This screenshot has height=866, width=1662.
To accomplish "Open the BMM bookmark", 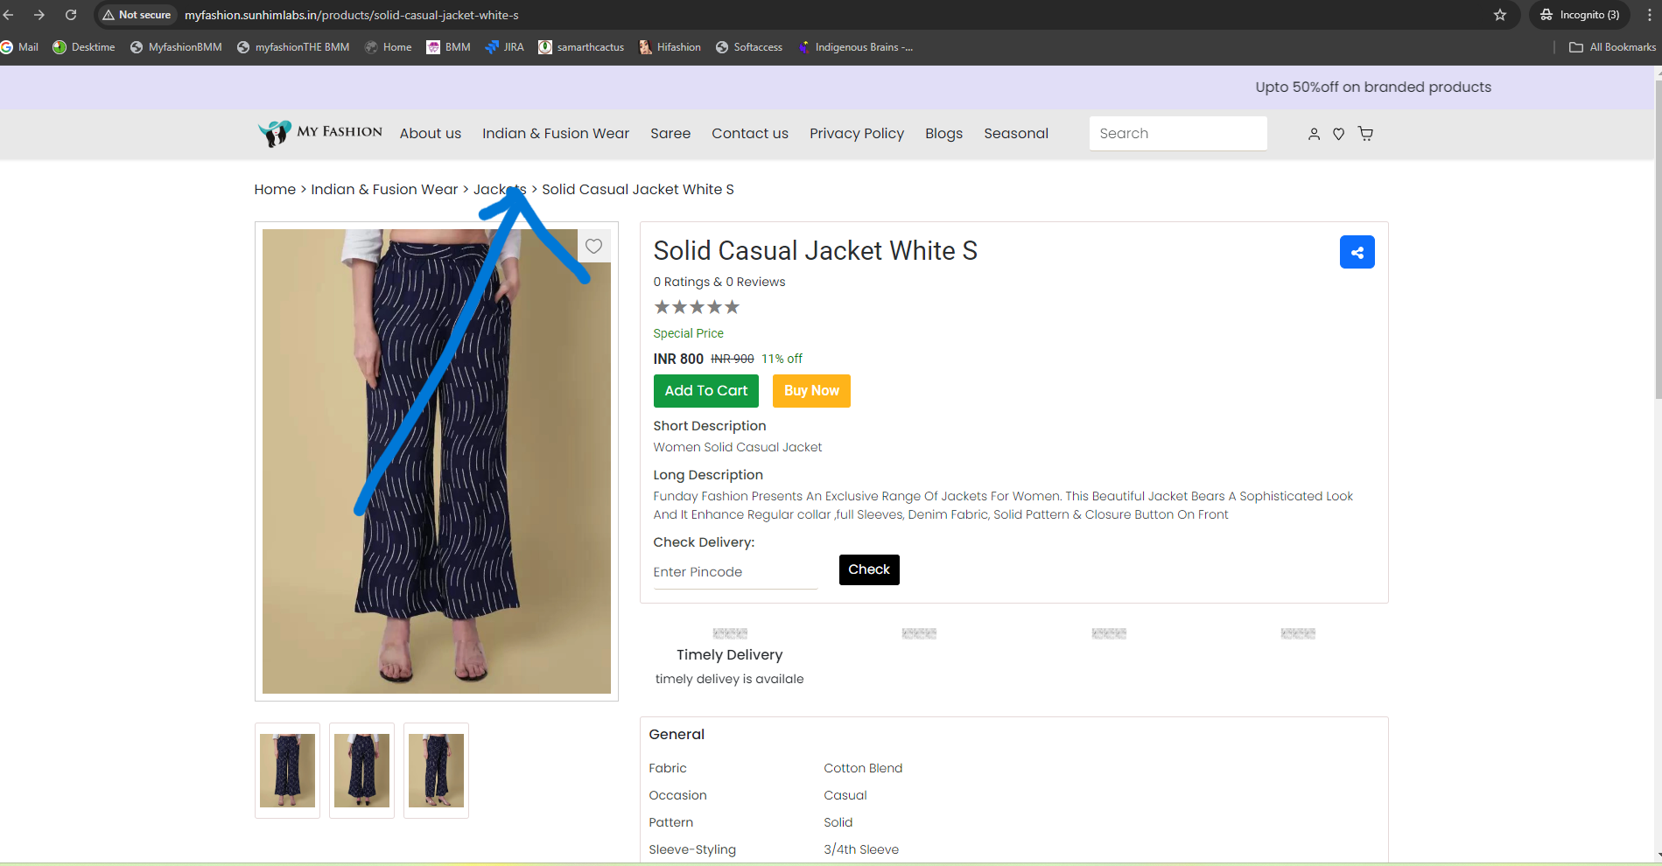I will [448, 47].
